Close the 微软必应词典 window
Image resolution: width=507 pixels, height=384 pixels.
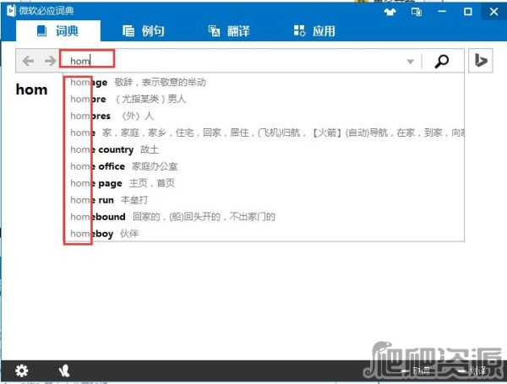click(493, 12)
